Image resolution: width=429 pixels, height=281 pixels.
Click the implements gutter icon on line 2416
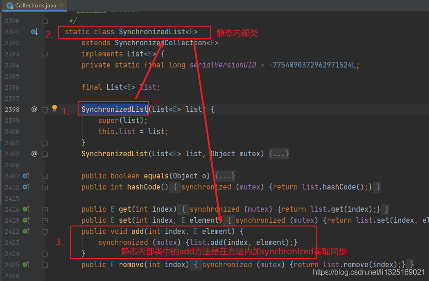pyautogui.click(x=26, y=209)
